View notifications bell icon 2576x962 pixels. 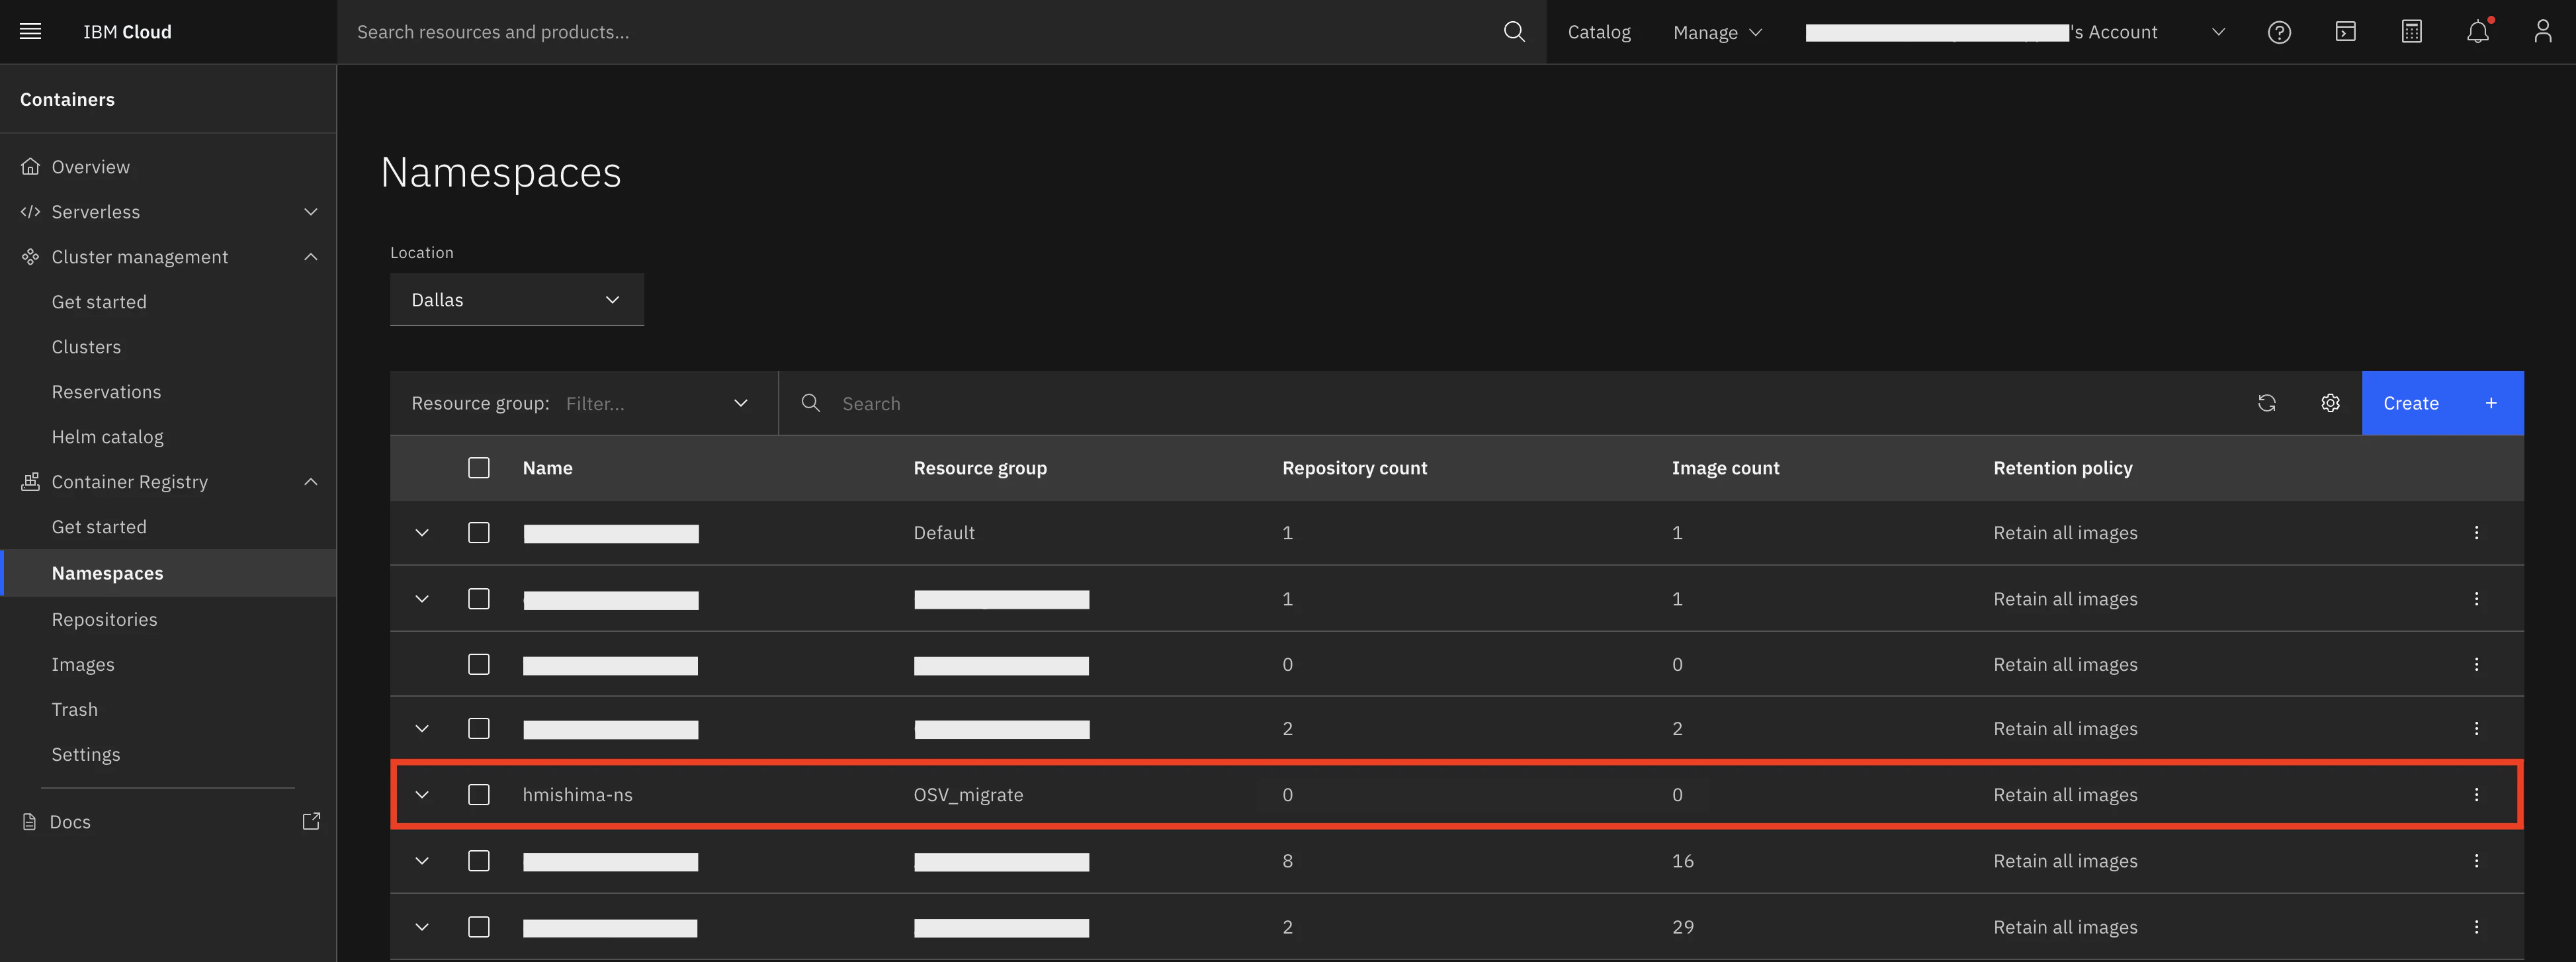click(x=2477, y=32)
